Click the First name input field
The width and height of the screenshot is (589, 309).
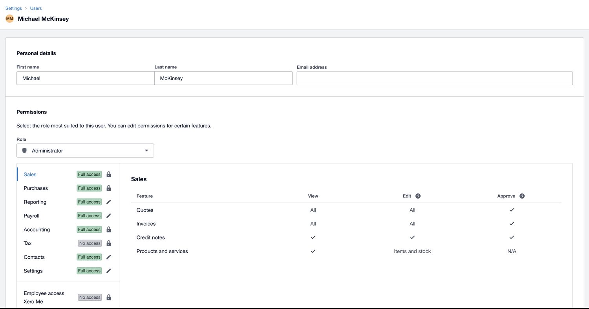tap(85, 78)
